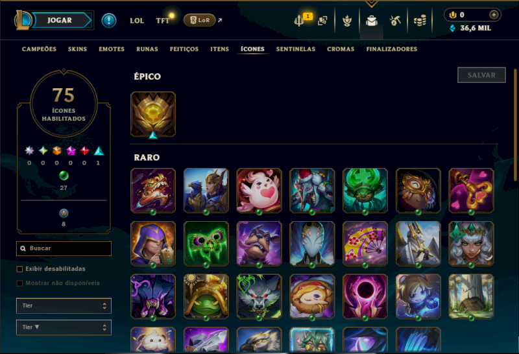Click the plus to buy RP
This screenshot has width=519, height=354.
click(x=494, y=14)
